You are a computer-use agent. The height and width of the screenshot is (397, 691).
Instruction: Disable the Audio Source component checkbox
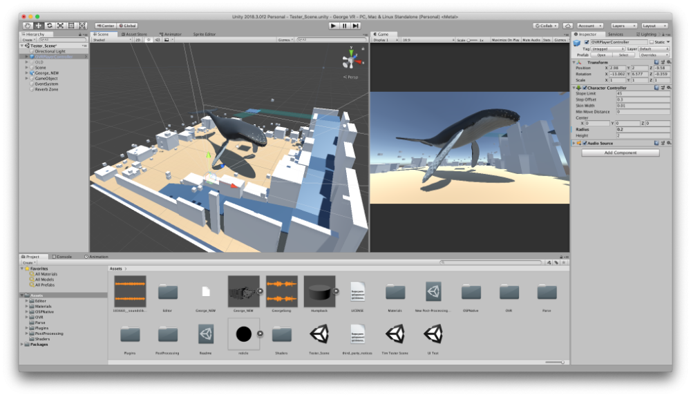585,144
